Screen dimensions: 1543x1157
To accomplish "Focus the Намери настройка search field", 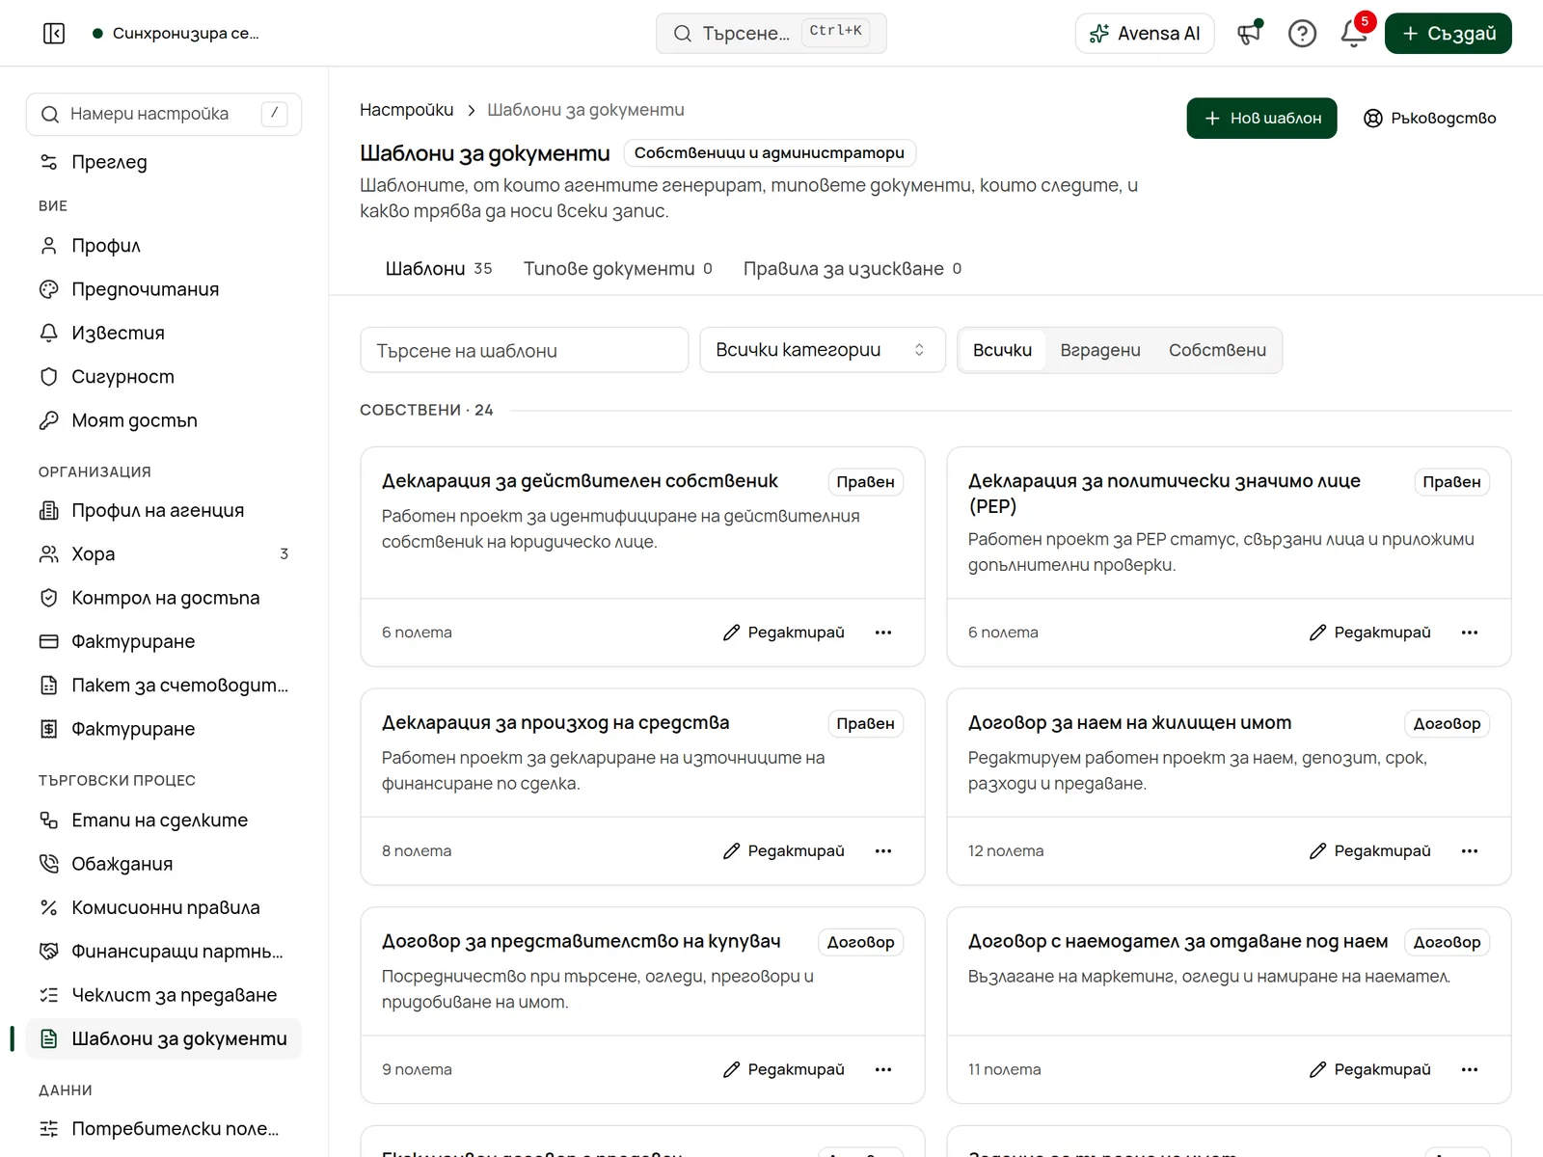I will tap(164, 114).
